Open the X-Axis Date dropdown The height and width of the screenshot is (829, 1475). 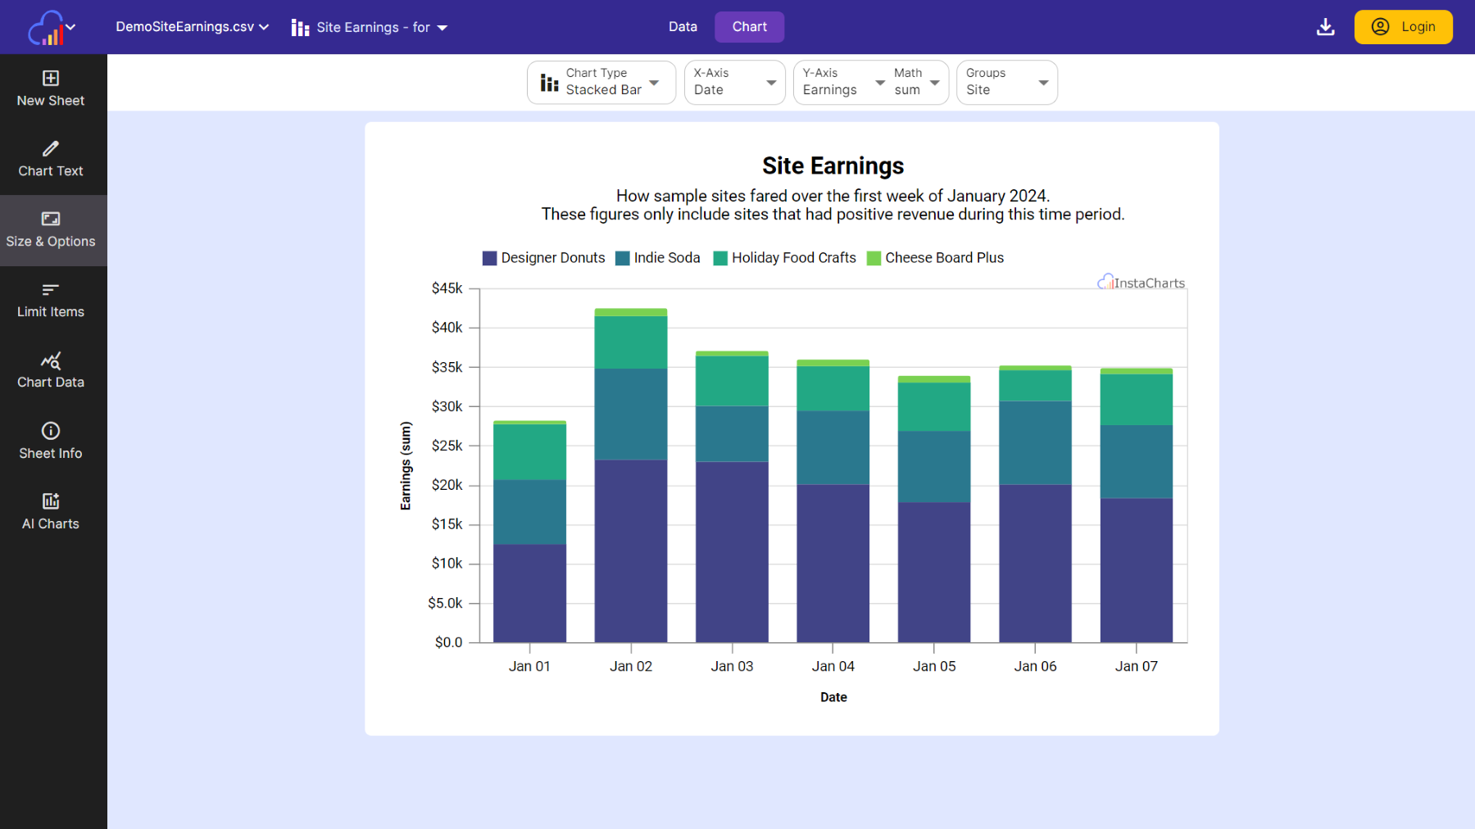[x=735, y=82]
